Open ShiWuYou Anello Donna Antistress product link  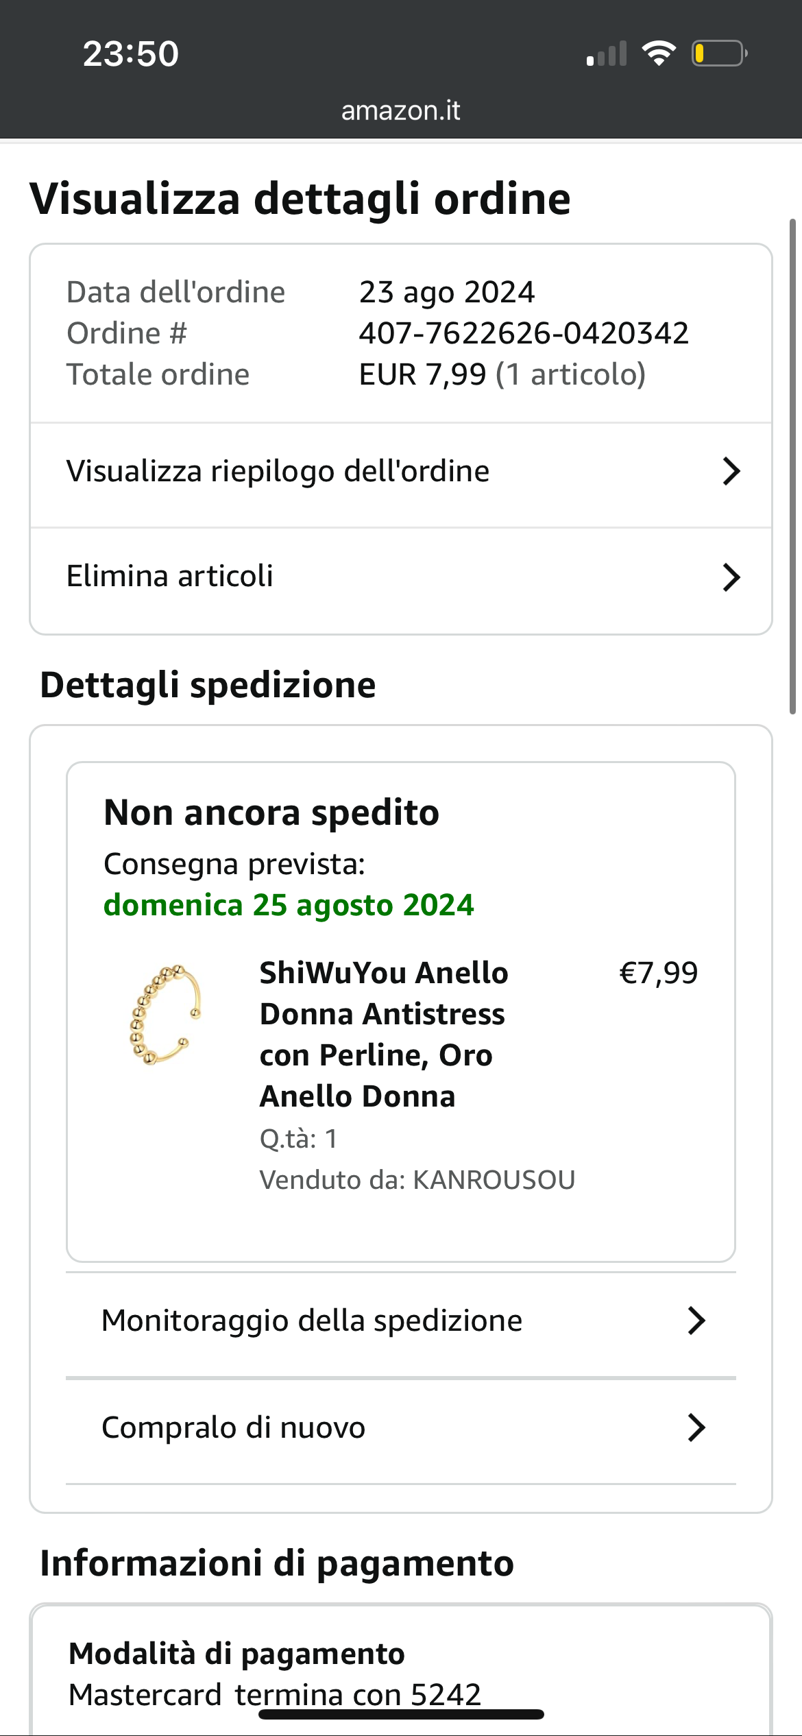pyautogui.click(x=384, y=1034)
